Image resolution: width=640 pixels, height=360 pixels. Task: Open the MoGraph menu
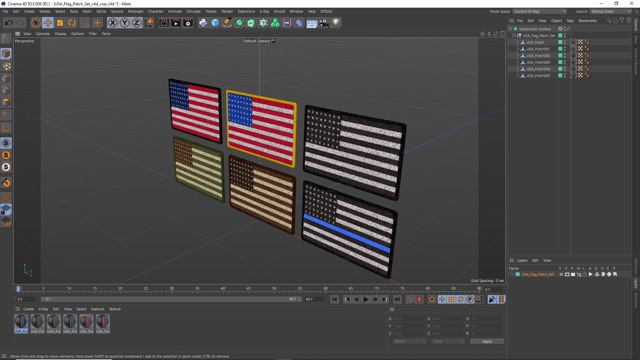pos(135,11)
